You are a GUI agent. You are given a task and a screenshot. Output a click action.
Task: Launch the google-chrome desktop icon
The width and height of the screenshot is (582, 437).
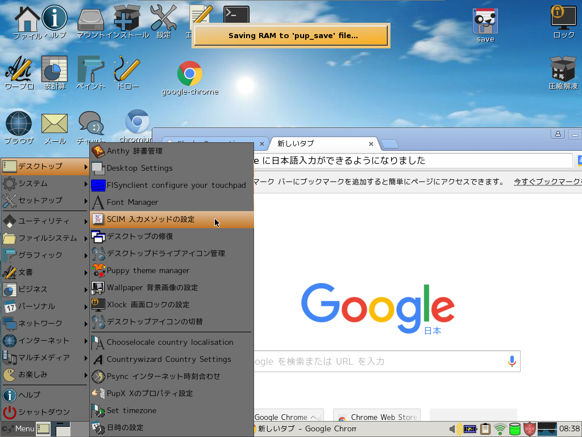click(x=190, y=78)
